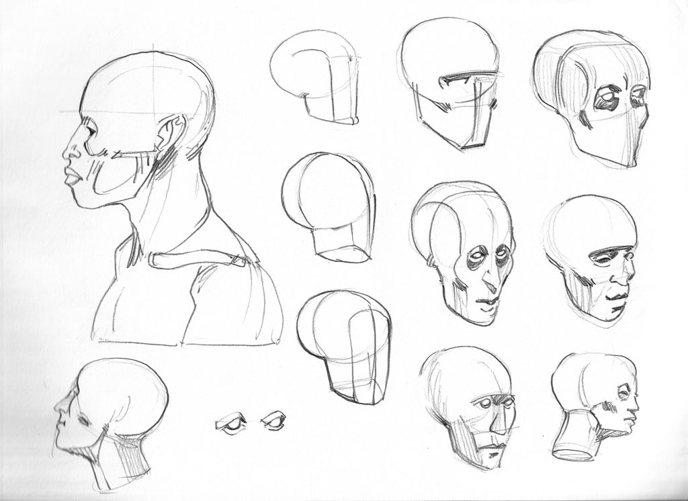This screenshot has width=688, height=501.
Task: Select the left eye of the sketched eye pair
Action: click(231, 424)
